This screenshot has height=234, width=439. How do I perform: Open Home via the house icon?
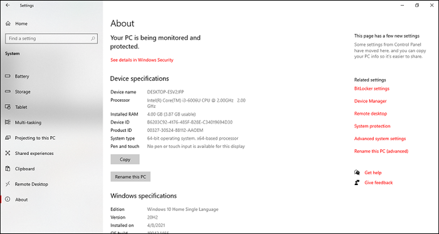click(x=8, y=24)
